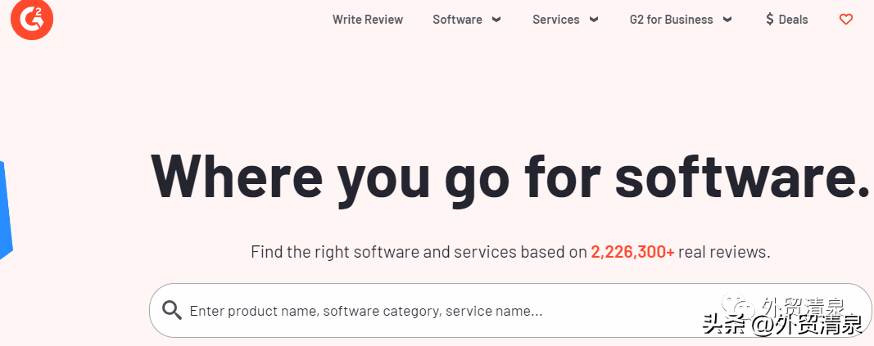Click the orange 2,226,300+ review count

click(x=632, y=252)
